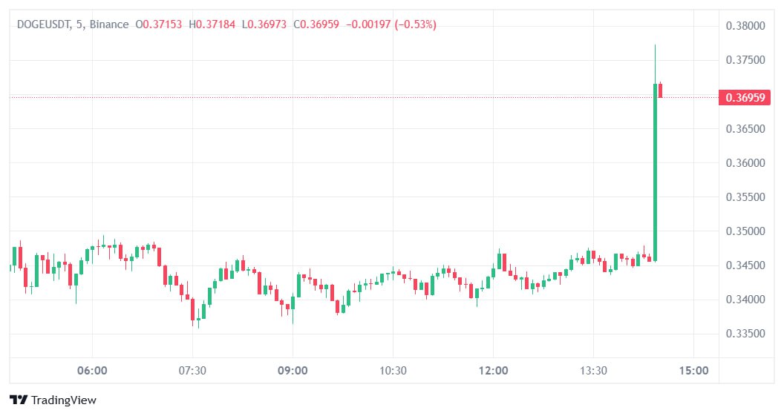The width and height of the screenshot is (784, 416).
Task: Click the last red candle on chart
Action: point(660,90)
